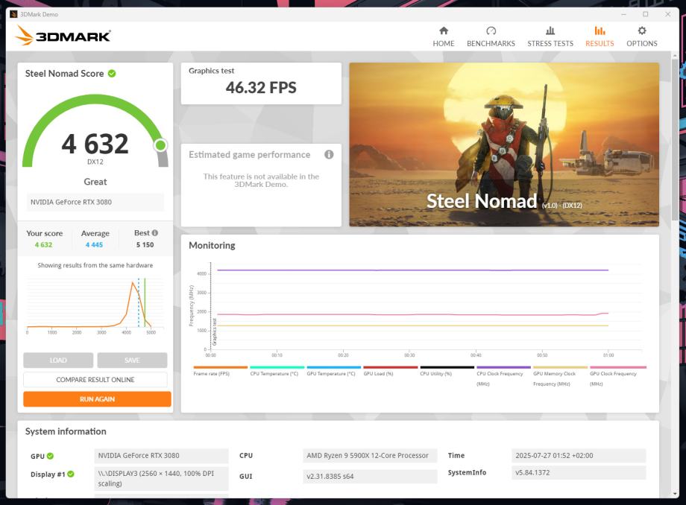Click Best score value 5 150
Screen dimensions: 686x505
click(145, 244)
